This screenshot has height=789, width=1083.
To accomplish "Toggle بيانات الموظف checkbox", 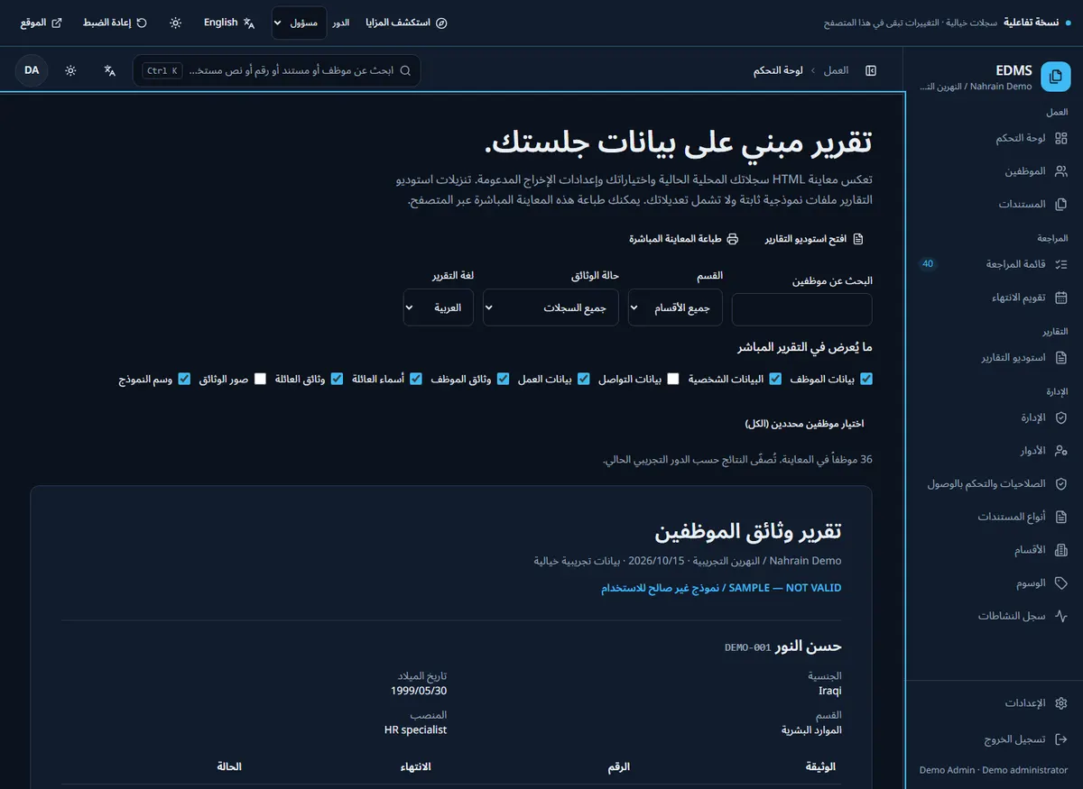I will click(866, 379).
